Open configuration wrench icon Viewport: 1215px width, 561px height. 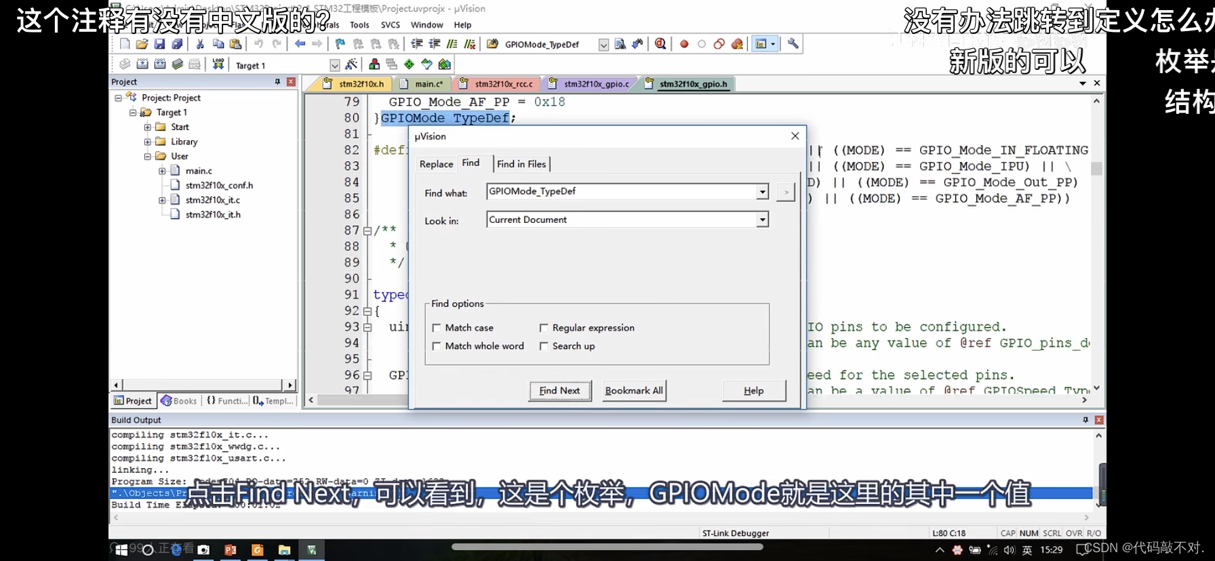coord(793,44)
